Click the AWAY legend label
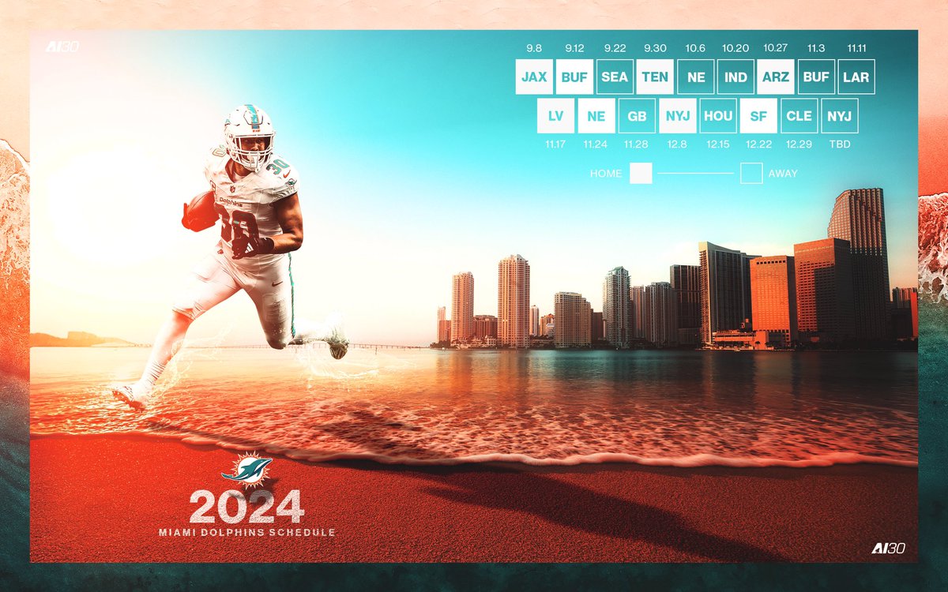 coord(783,174)
